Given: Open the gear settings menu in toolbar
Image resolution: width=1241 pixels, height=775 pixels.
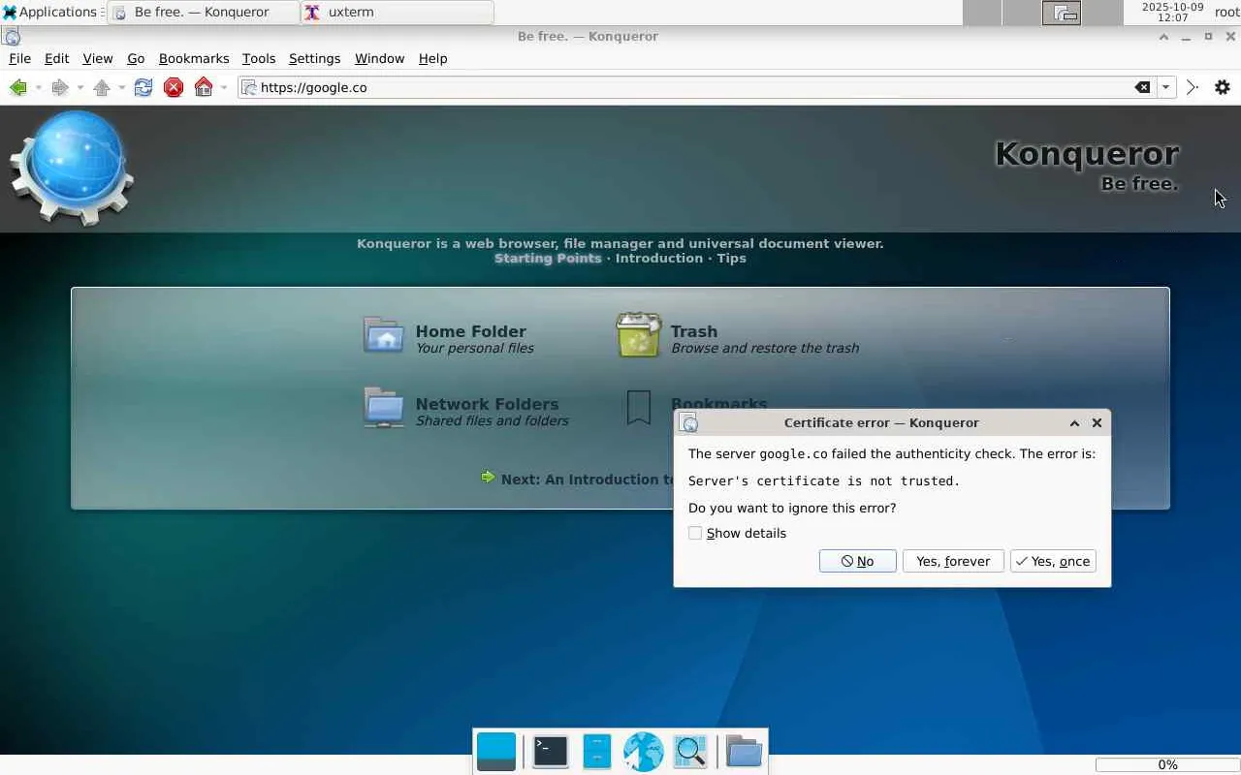Looking at the screenshot, I should tap(1223, 87).
